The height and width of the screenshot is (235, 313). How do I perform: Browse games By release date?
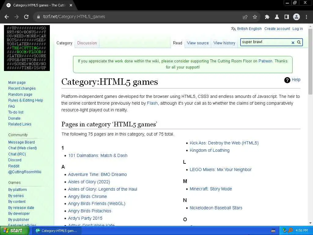click(21, 208)
